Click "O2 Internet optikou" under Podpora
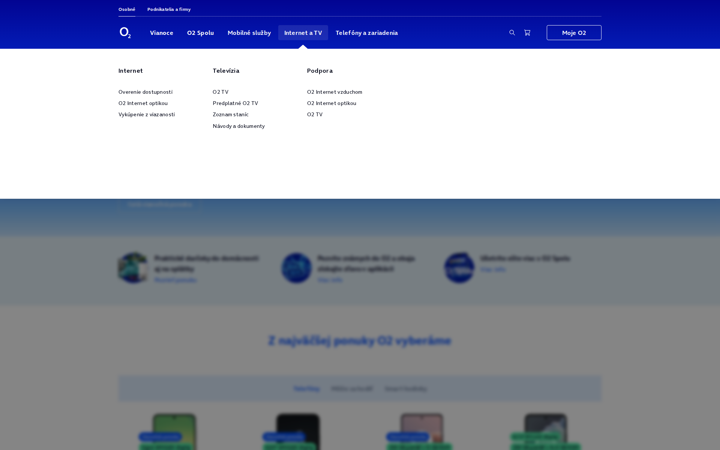This screenshot has width=720, height=450. pyautogui.click(x=331, y=103)
